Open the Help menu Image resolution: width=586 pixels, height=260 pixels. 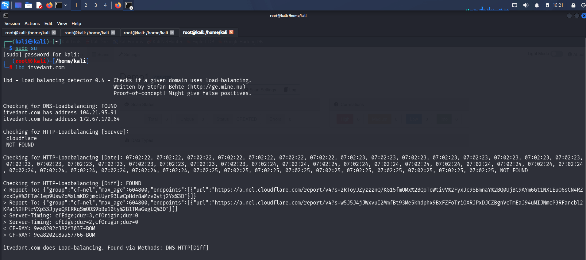76,24
